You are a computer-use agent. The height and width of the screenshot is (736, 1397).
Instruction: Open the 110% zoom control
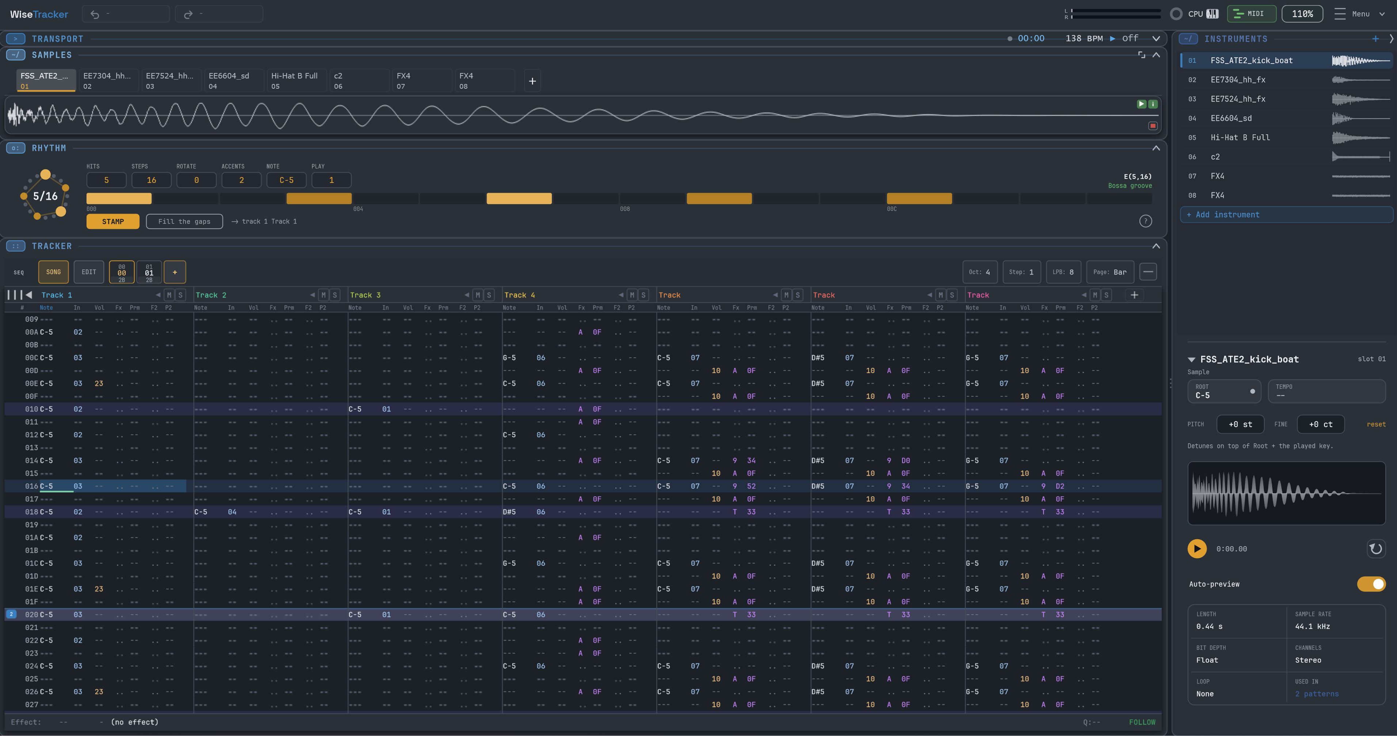point(1302,14)
